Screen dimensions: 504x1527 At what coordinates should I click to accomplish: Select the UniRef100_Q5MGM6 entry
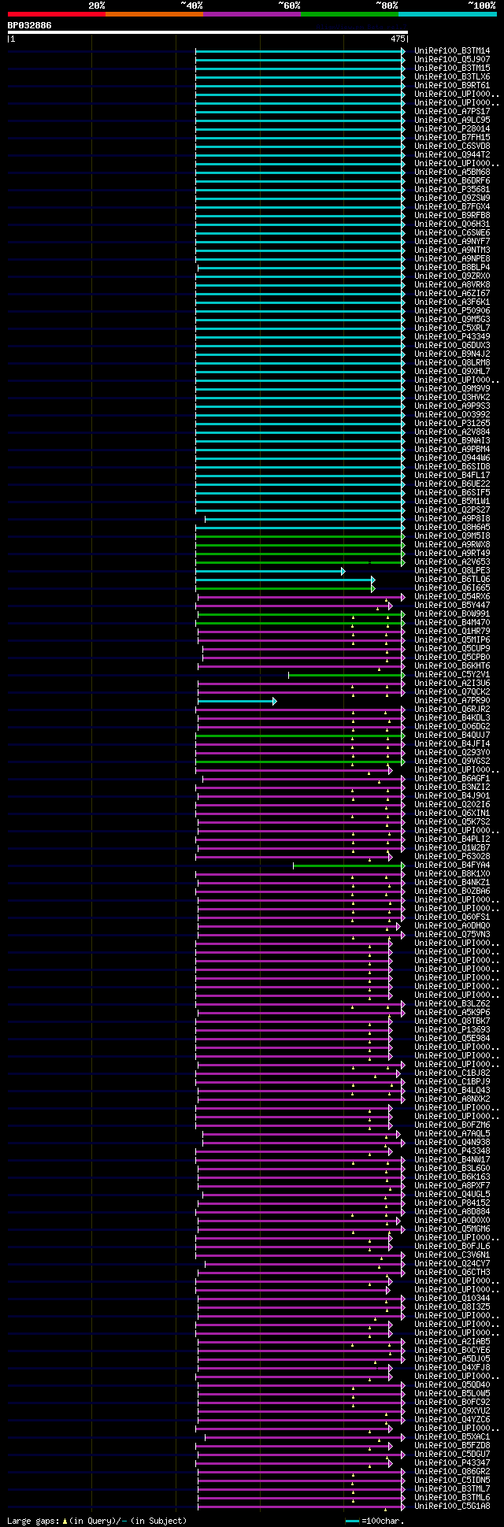click(x=452, y=1229)
